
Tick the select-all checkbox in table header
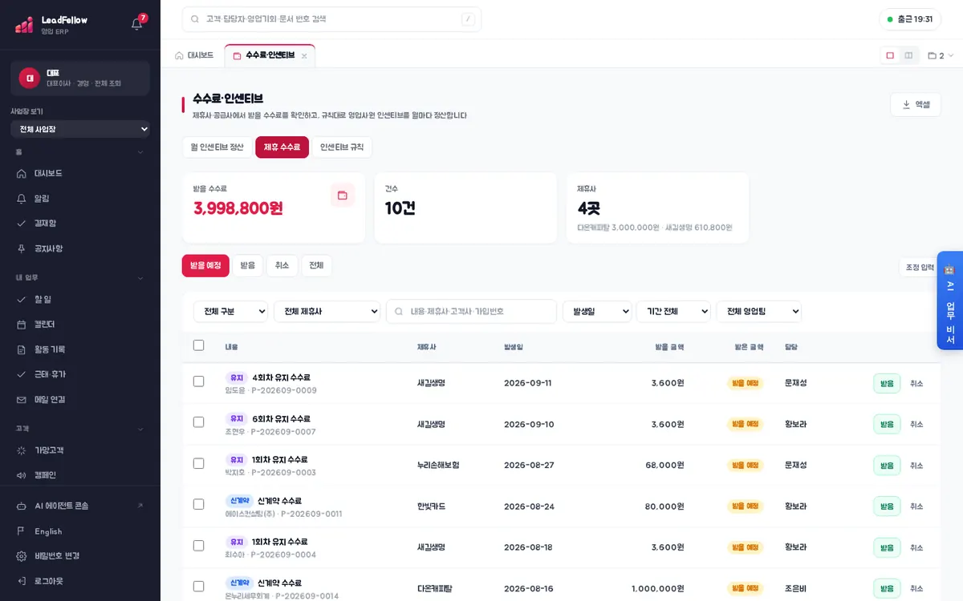pyautogui.click(x=199, y=345)
